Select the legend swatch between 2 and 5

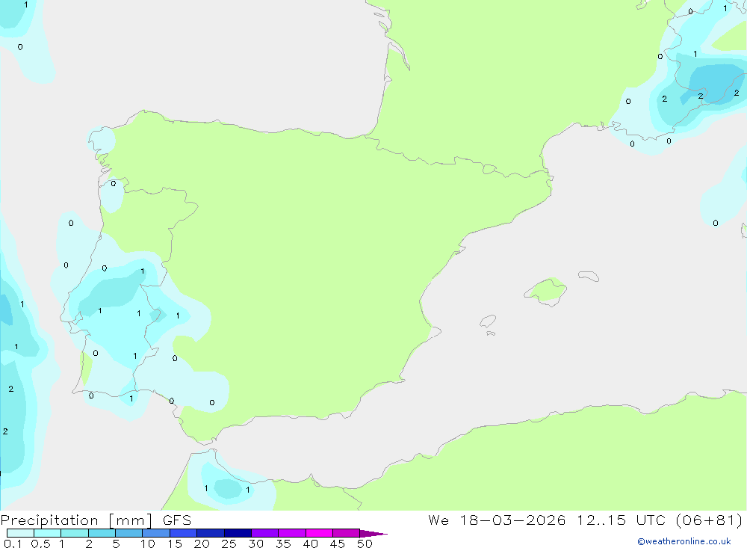[102, 533]
